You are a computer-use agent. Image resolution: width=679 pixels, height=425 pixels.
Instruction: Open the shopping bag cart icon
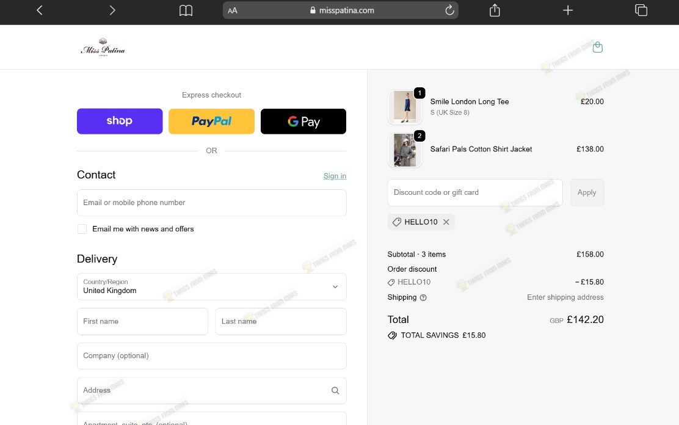pos(598,47)
